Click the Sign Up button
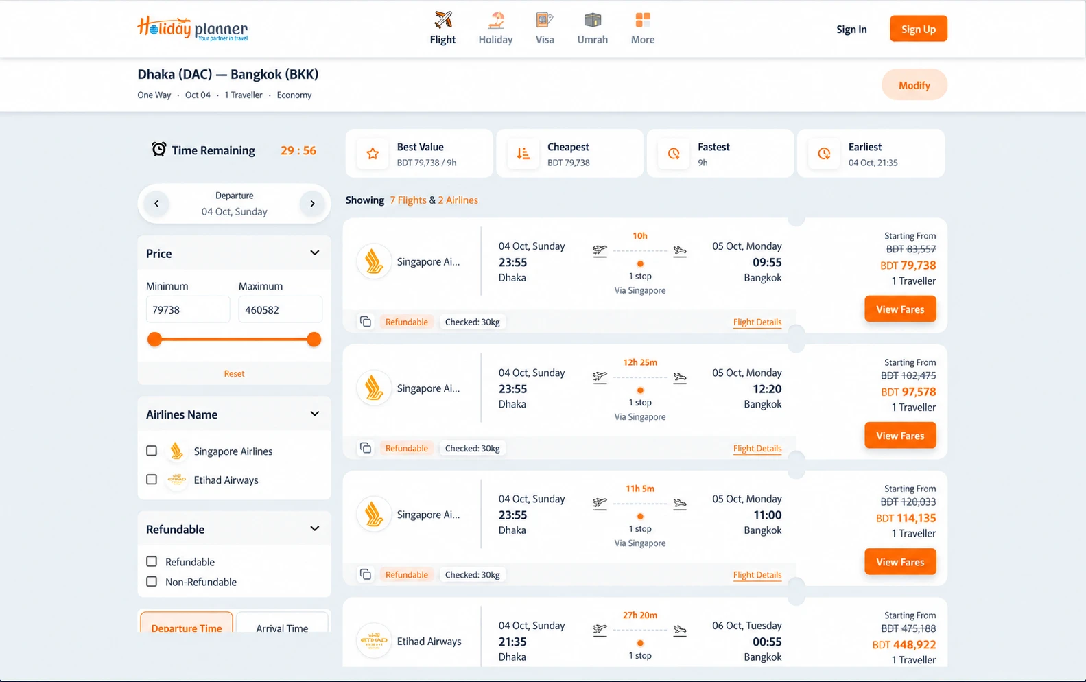The width and height of the screenshot is (1086, 682). point(919,29)
